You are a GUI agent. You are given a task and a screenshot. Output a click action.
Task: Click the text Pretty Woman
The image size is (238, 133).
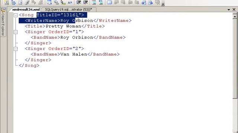click(x=64, y=26)
